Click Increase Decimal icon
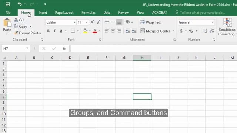Screen dimensions: 237x133 tap(206, 31)
